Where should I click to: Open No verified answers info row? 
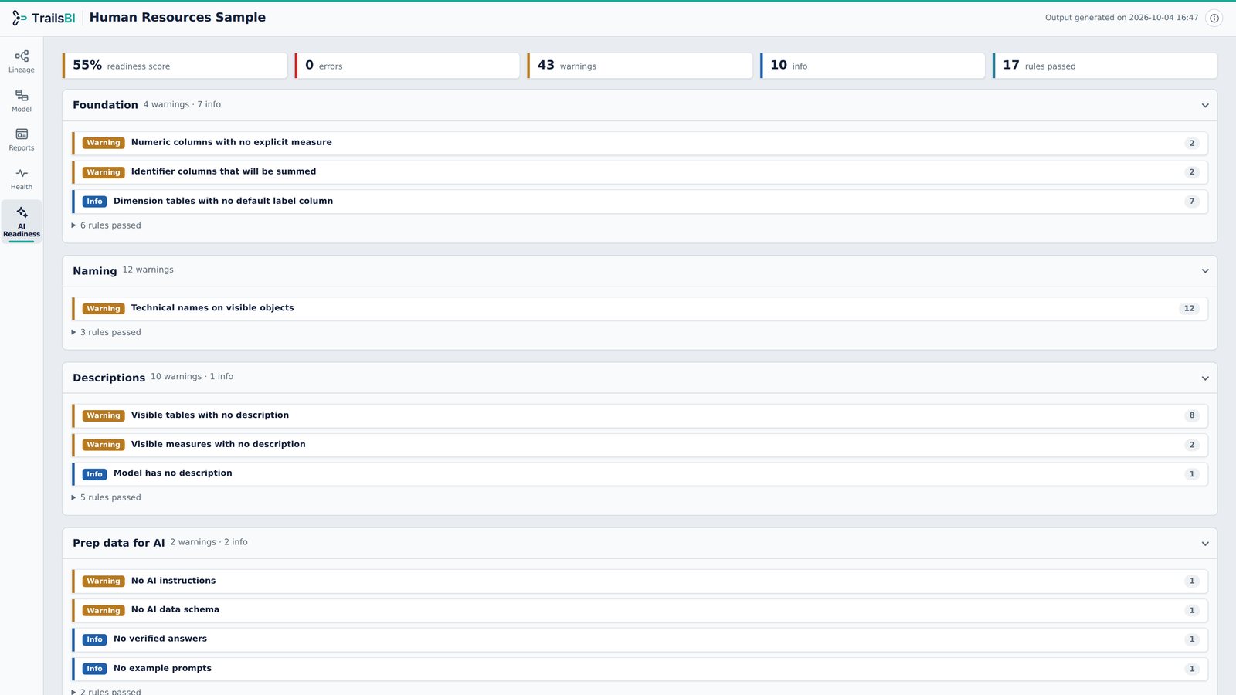point(640,639)
